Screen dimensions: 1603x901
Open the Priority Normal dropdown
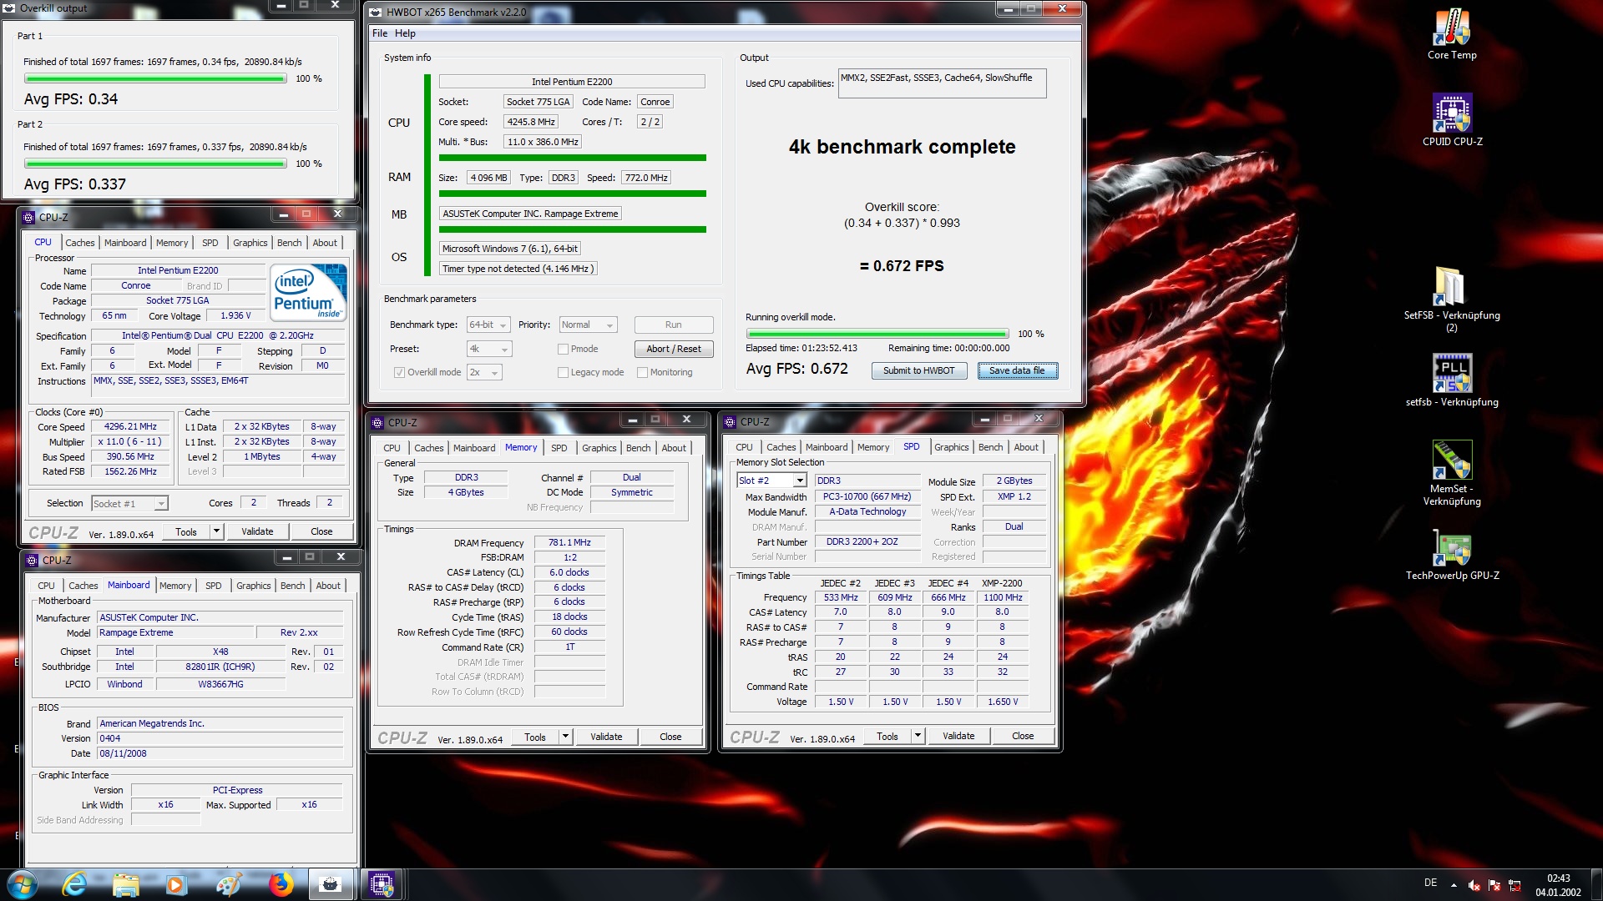point(588,325)
